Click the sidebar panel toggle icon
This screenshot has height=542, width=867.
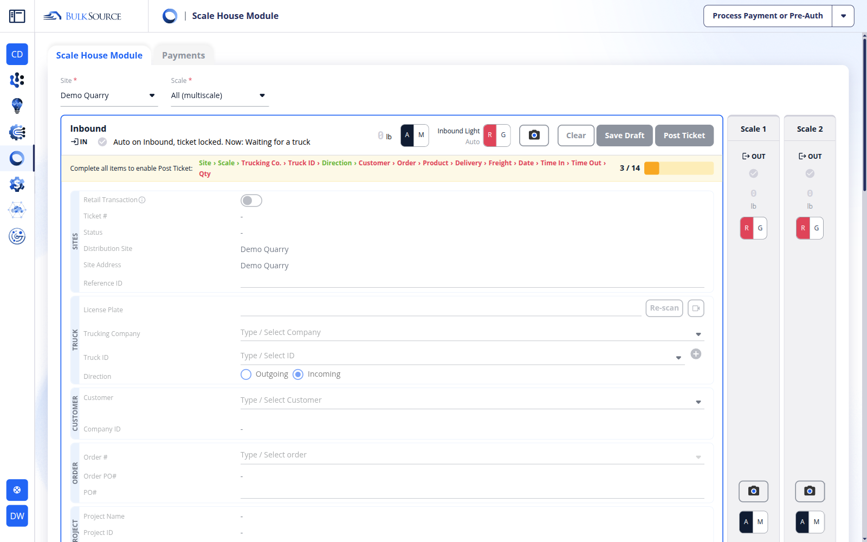17,16
